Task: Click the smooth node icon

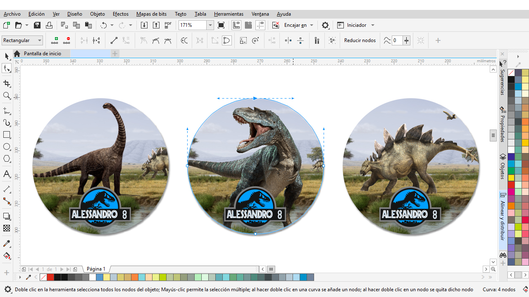Action: [x=156, y=40]
